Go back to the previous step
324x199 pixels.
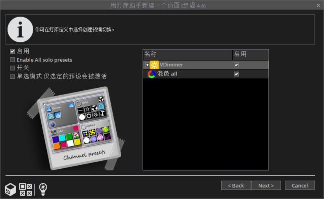point(236,186)
